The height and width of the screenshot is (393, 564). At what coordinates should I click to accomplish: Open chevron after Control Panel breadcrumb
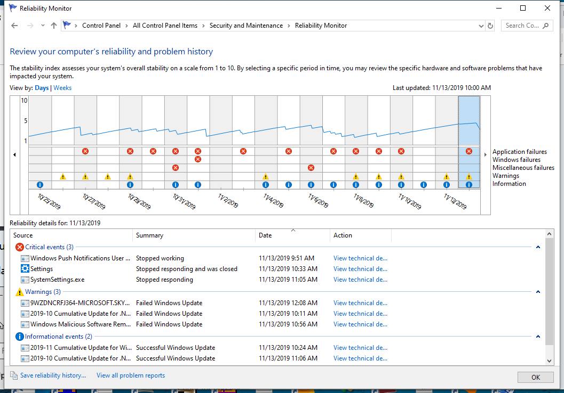point(126,26)
